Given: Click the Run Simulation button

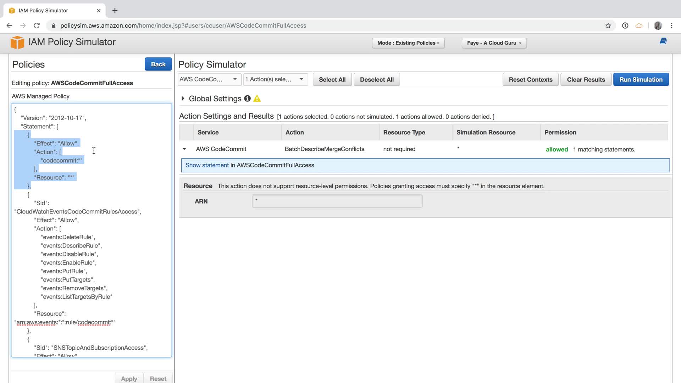Looking at the screenshot, I should (641, 79).
